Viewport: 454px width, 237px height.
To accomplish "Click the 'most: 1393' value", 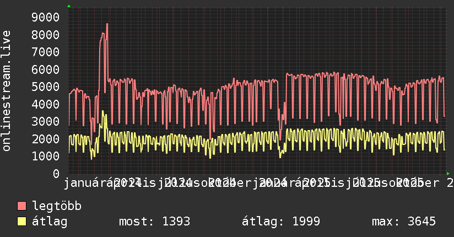I will (155, 222).
